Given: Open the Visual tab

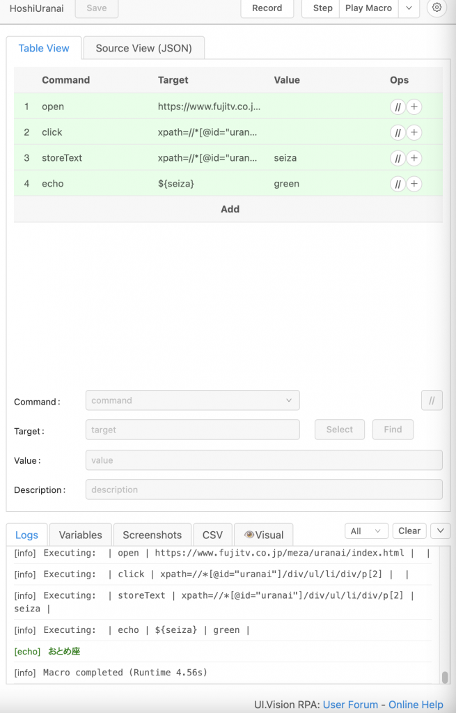Looking at the screenshot, I should click(264, 535).
